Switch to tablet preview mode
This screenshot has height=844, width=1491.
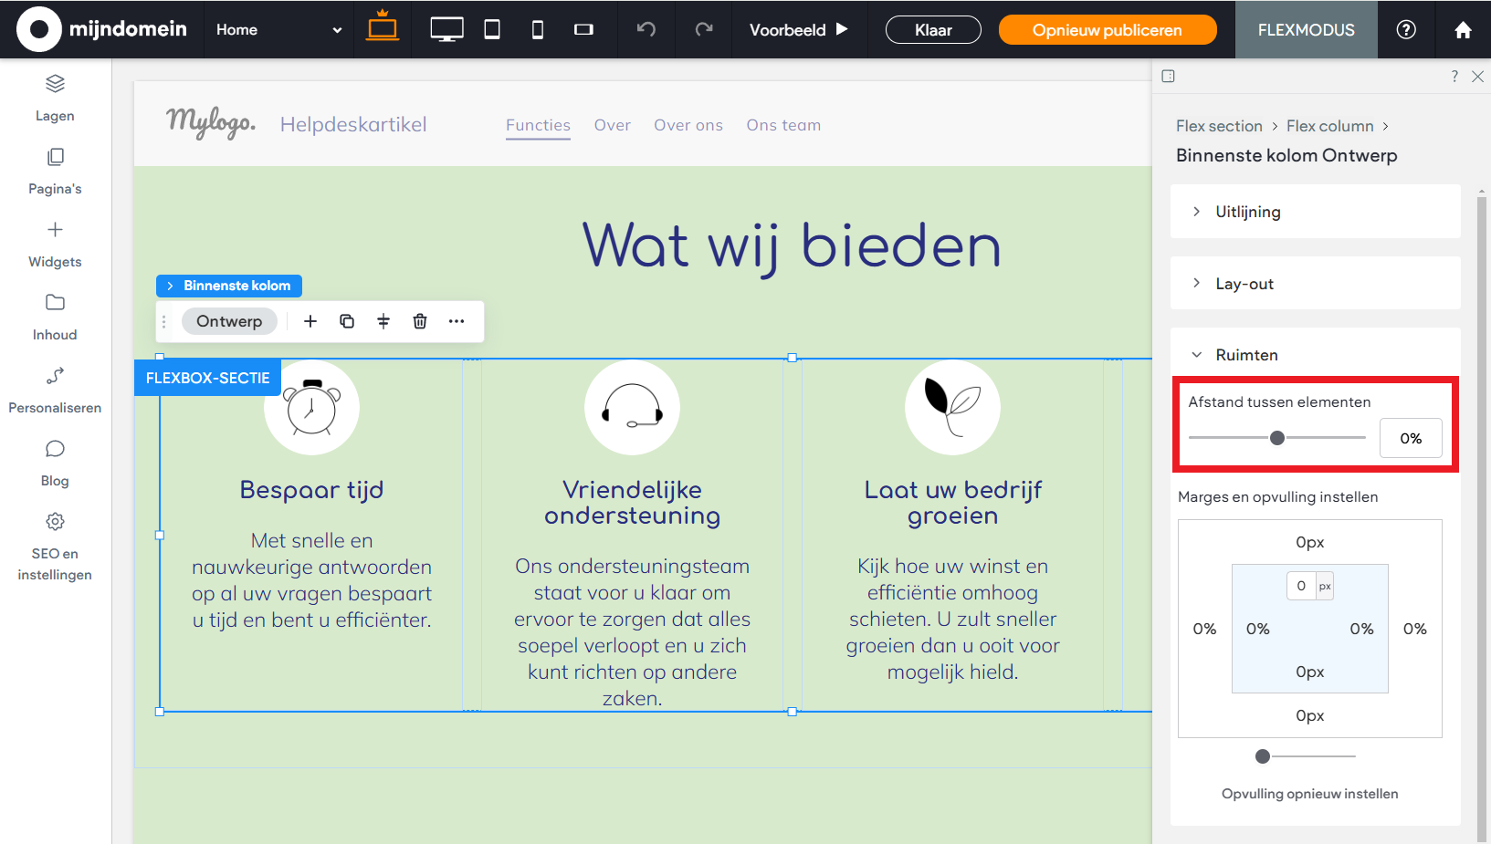[491, 29]
